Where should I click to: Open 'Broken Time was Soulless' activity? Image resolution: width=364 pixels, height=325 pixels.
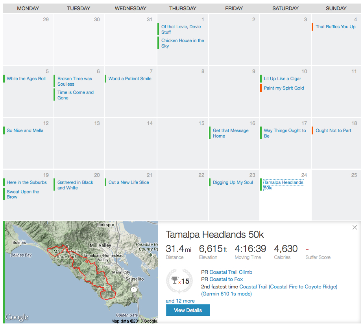click(74, 81)
